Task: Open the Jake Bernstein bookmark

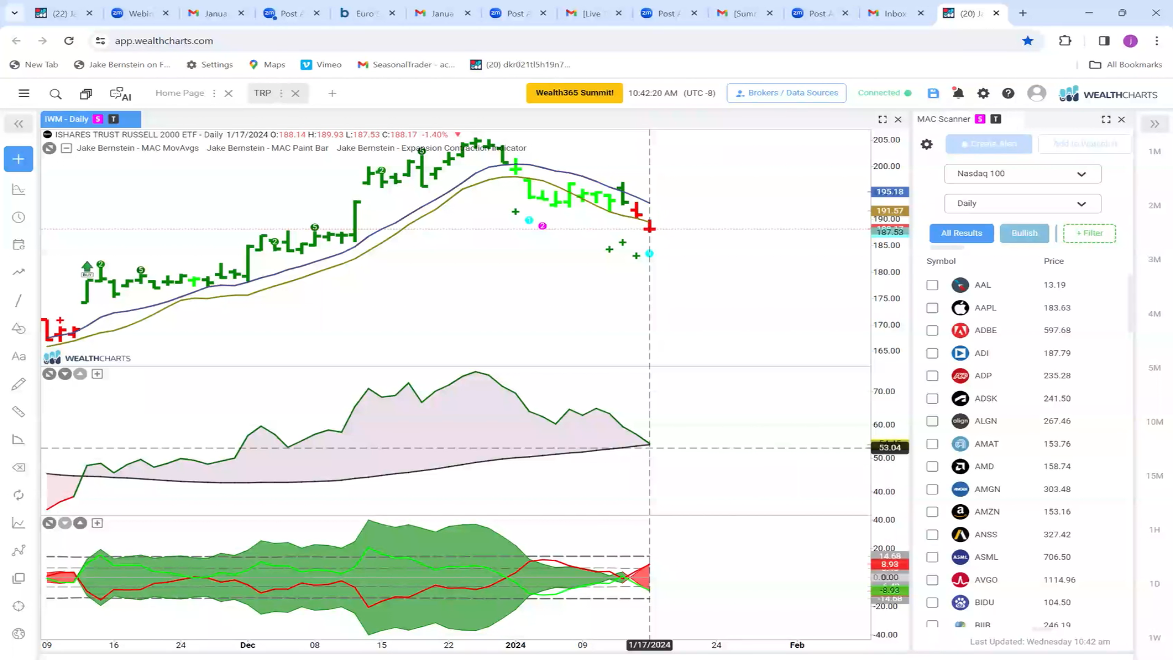Action: point(122,65)
